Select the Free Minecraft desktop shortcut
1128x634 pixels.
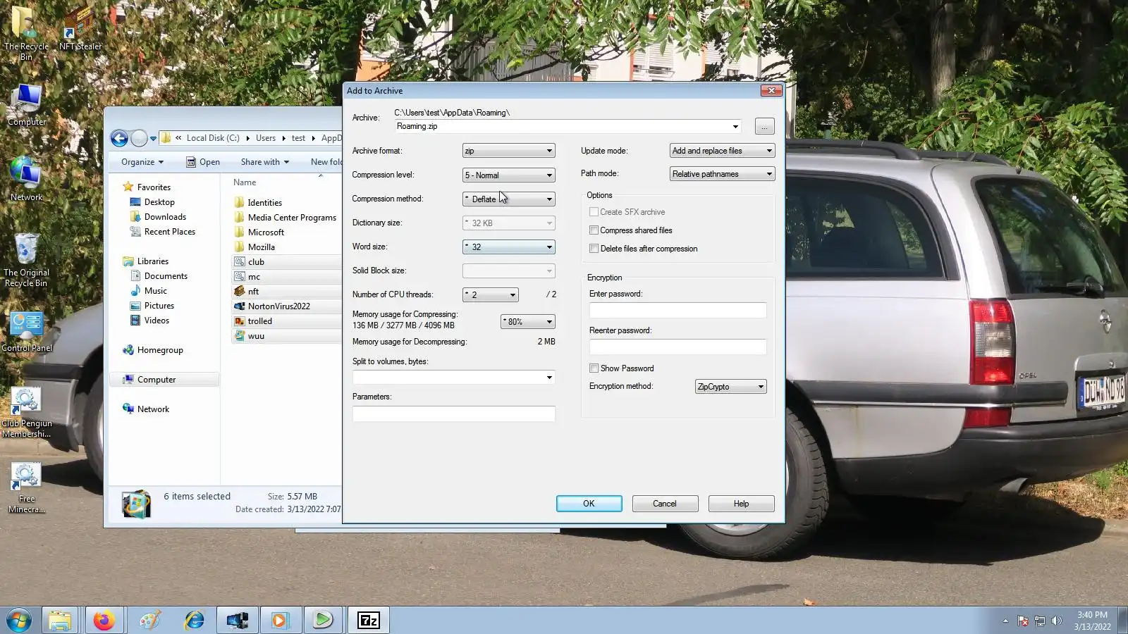[x=26, y=488]
